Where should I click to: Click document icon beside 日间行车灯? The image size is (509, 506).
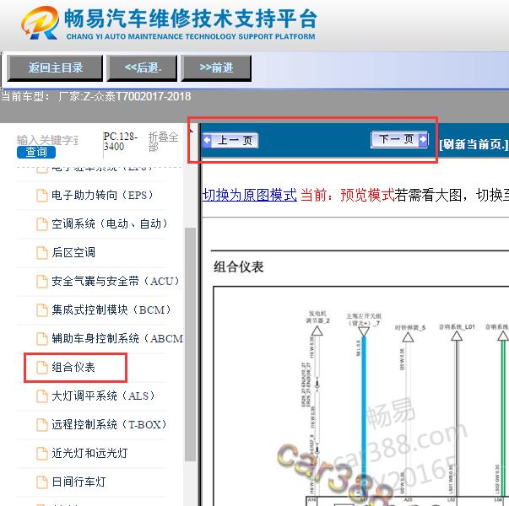42,482
